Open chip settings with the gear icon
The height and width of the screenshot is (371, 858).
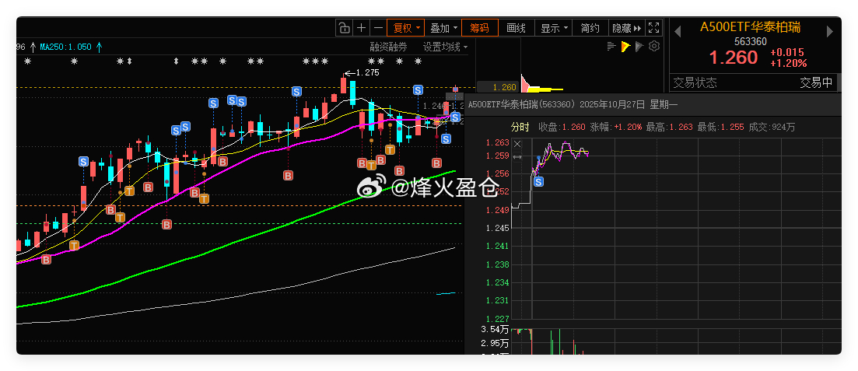click(x=654, y=47)
